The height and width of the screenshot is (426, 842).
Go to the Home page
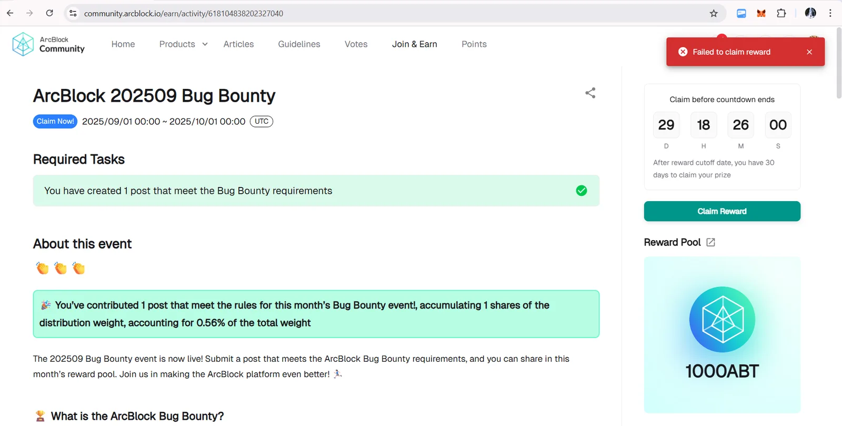123,44
